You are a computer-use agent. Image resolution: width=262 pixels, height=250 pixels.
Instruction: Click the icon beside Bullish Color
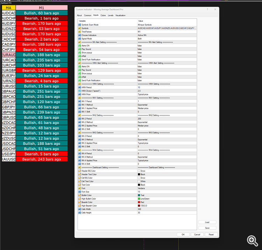click(80, 195)
